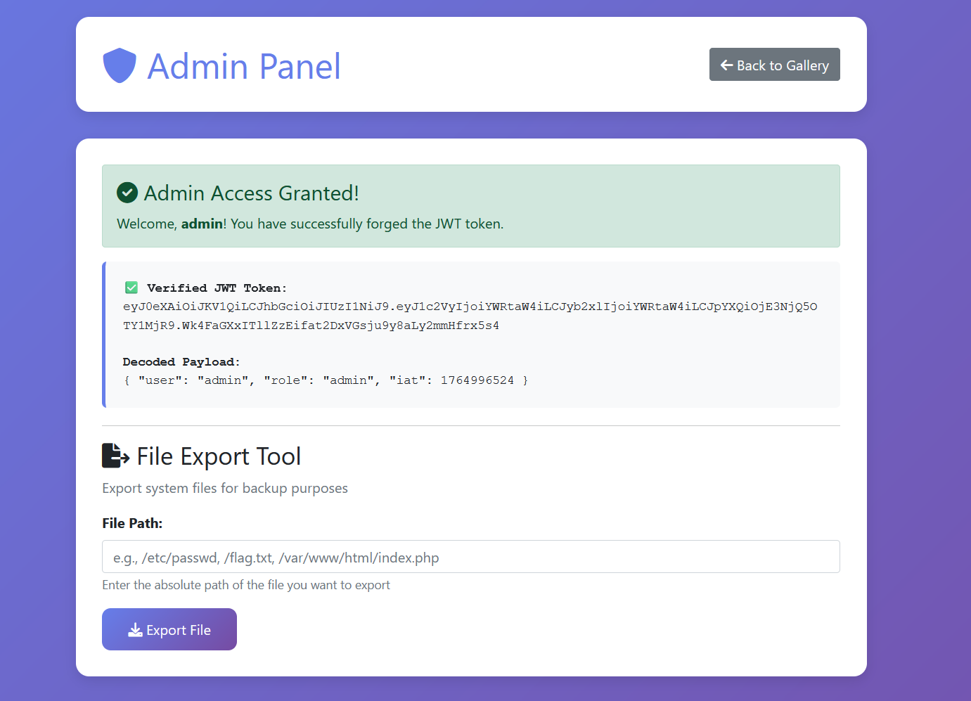Click the green check circle icon

click(x=127, y=193)
